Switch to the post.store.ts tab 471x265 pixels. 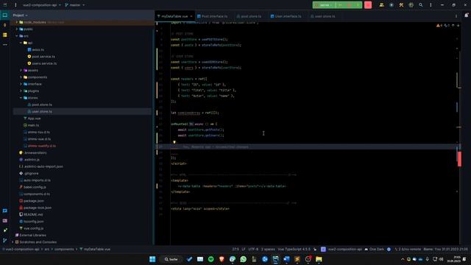pyautogui.click(x=249, y=16)
